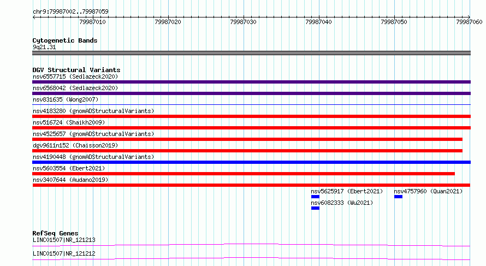Image resolution: width=486 pixels, height=266 pixels.
Task: Click the magenta line under LINC01507|NR_121213
Action: (x=251, y=245)
